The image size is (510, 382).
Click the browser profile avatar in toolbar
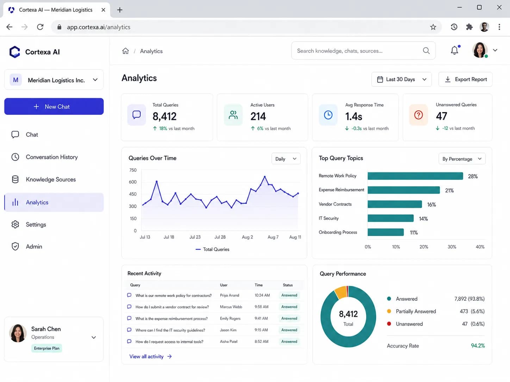click(x=484, y=27)
